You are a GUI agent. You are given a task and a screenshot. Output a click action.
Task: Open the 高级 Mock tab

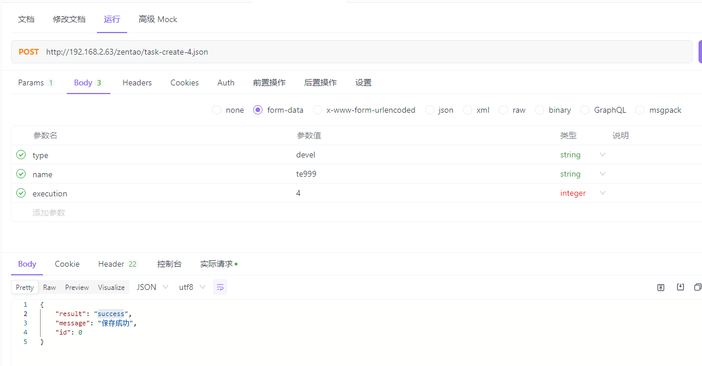click(158, 19)
